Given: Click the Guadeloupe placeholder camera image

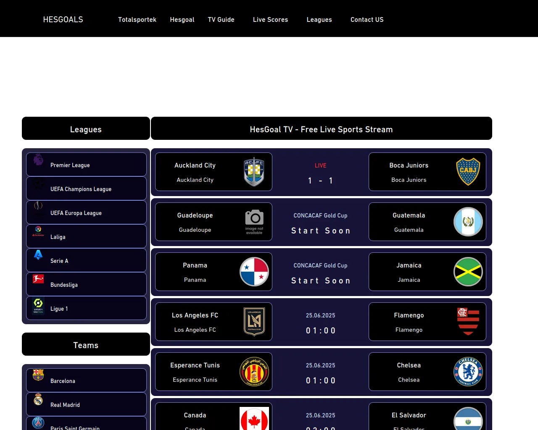Looking at the screenshot, I should pos(254,222).
